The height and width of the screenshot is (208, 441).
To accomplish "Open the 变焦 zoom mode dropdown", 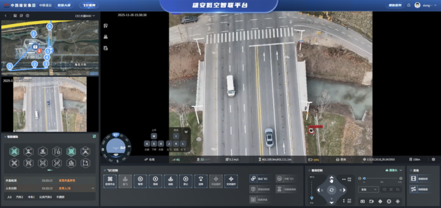I will click(x=368, y=189).
